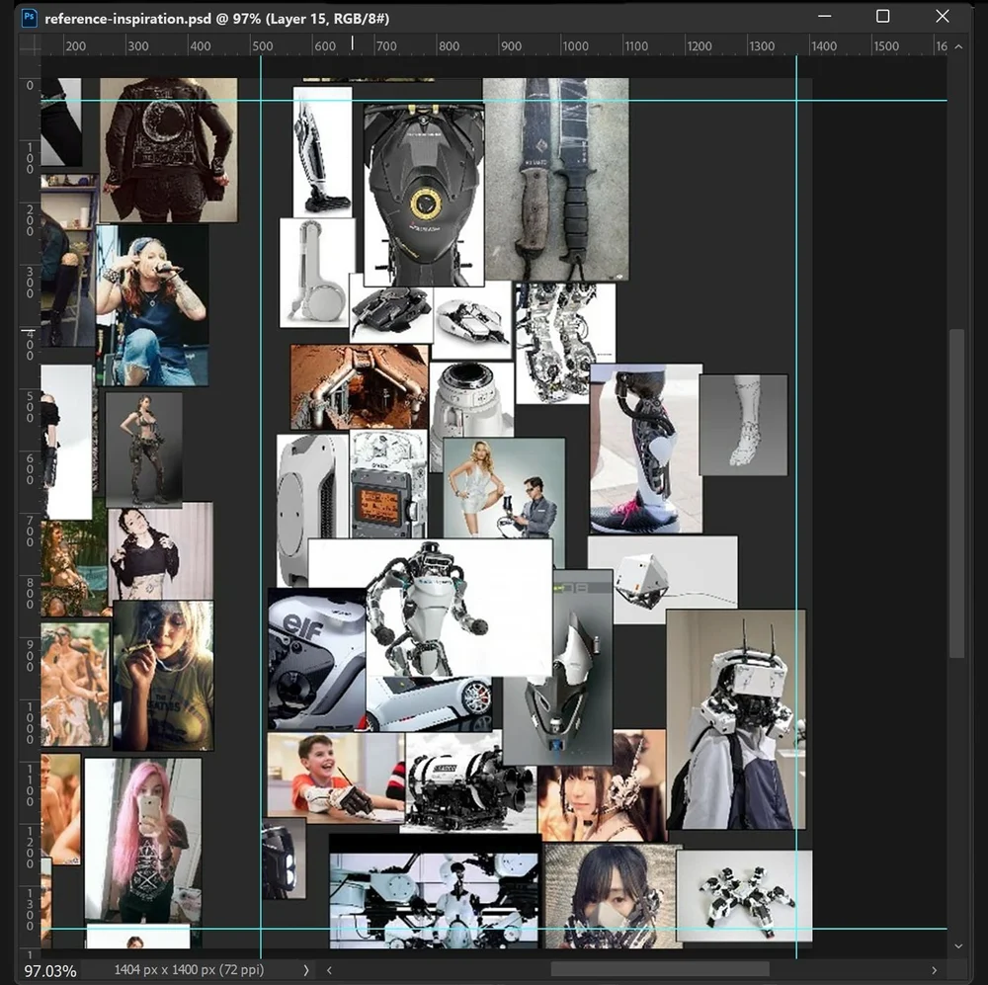Click the ruler origin corner box
Viewport: 988px width, 985px height.
tap(31, 45)
